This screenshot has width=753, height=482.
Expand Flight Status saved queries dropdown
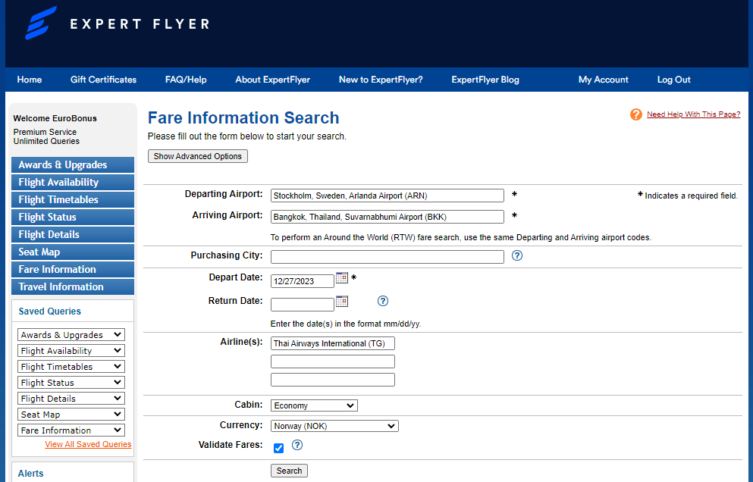[71, 383]
